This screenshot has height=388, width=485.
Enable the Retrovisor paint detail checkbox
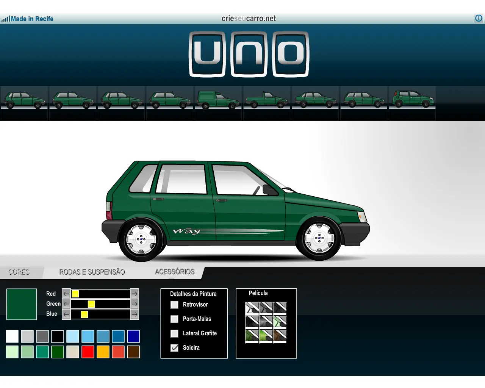tap(174, 305)
